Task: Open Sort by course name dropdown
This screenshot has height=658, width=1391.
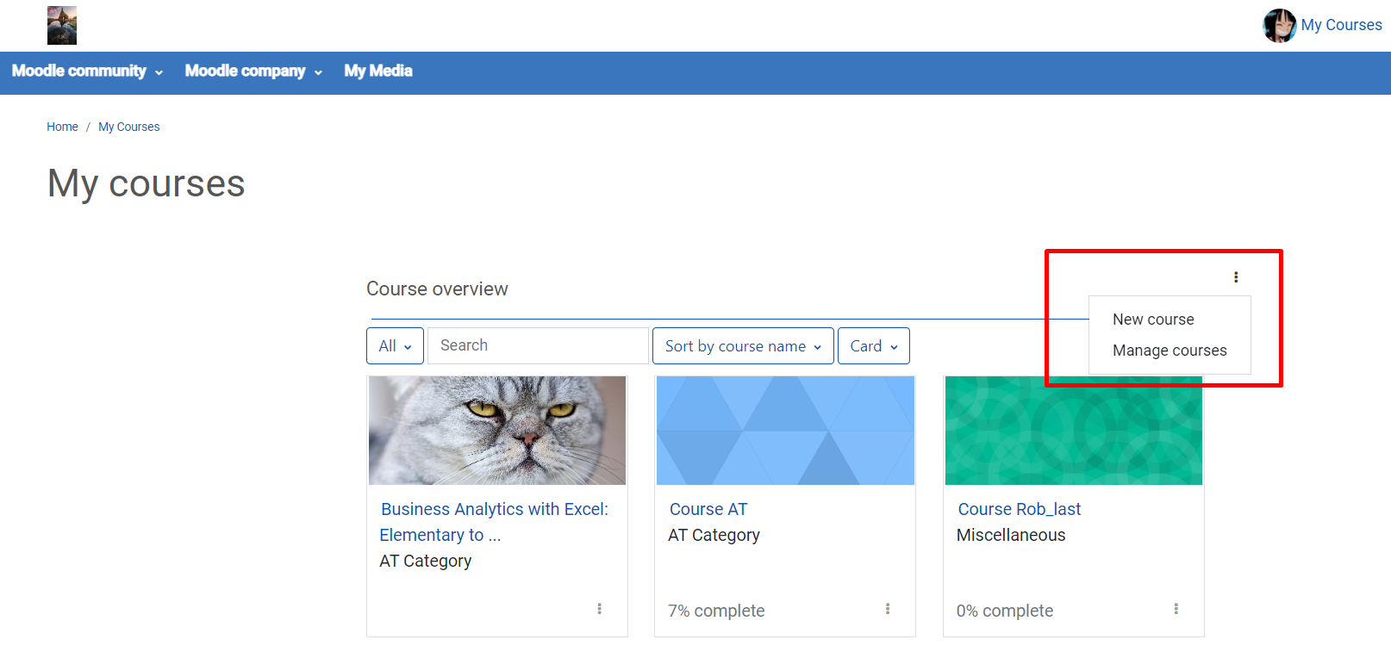Action: click(743, 346)
